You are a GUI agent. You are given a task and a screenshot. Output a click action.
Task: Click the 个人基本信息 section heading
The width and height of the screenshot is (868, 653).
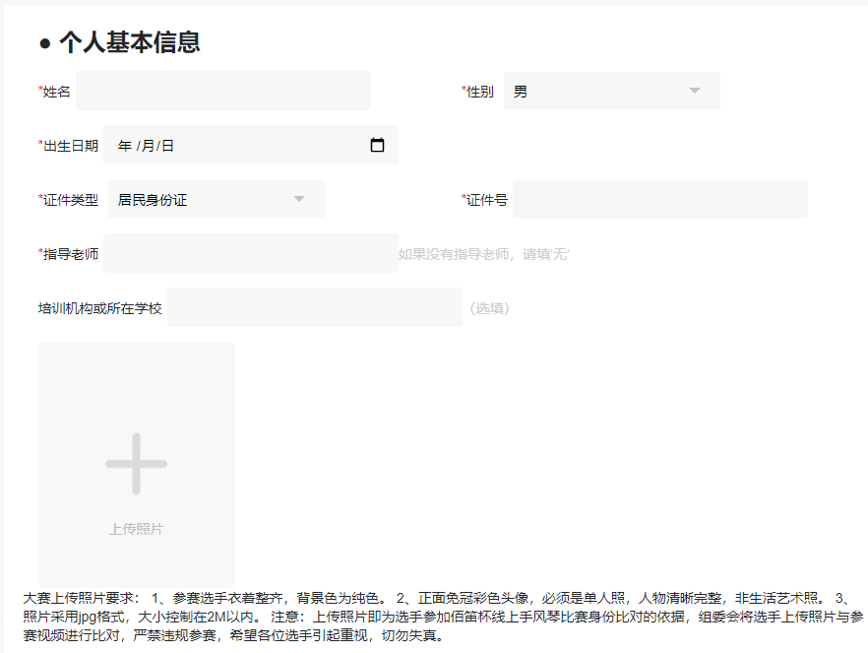pos(129,42)
